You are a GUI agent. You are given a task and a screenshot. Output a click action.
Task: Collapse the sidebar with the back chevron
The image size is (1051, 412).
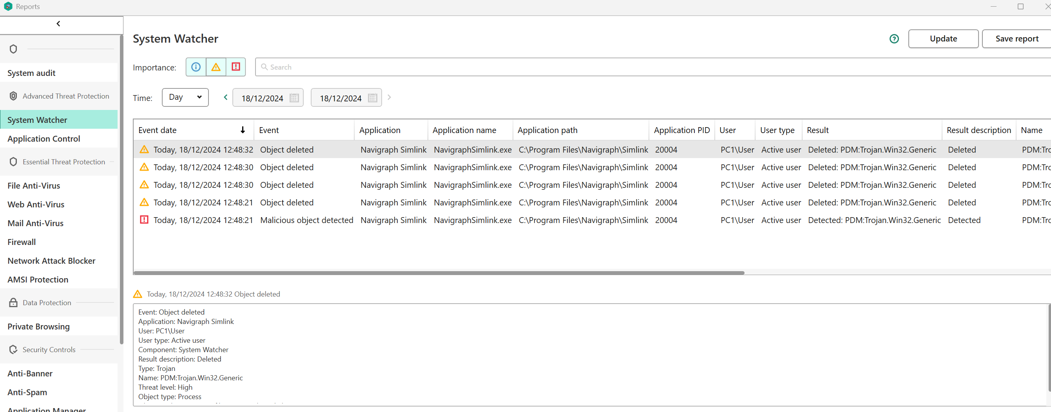point(58,23)
